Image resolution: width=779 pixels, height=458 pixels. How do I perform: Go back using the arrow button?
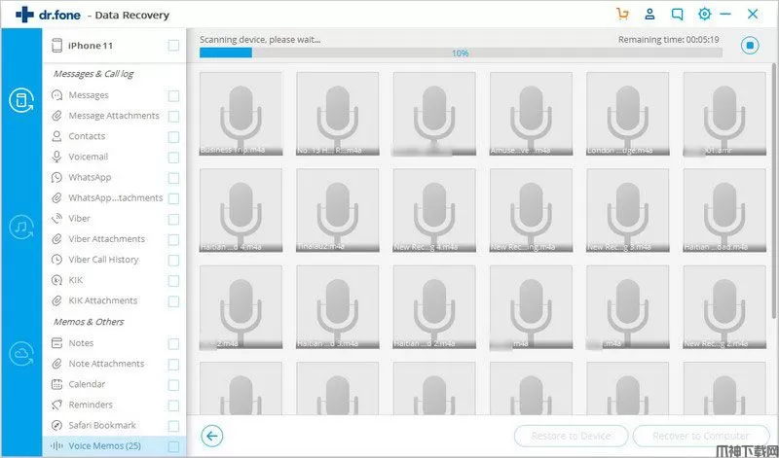pos(211,436)
